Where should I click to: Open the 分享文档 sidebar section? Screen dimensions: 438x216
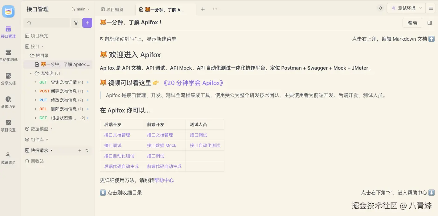8,79
